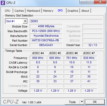Click the SPD tab
107x106 pixels.
[60, 10]
